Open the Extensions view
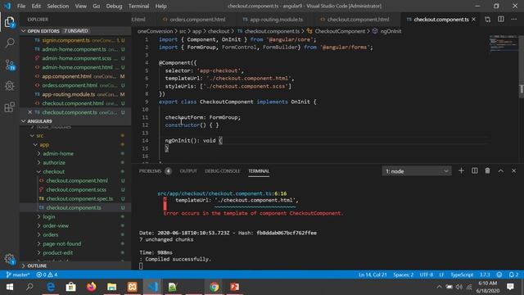This screenshot has width=524, height=295. tap(10, 107)
